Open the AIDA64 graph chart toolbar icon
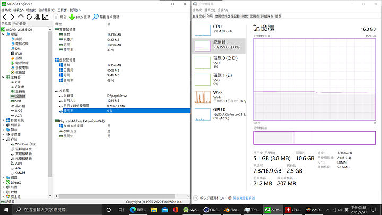 point(45,17)
